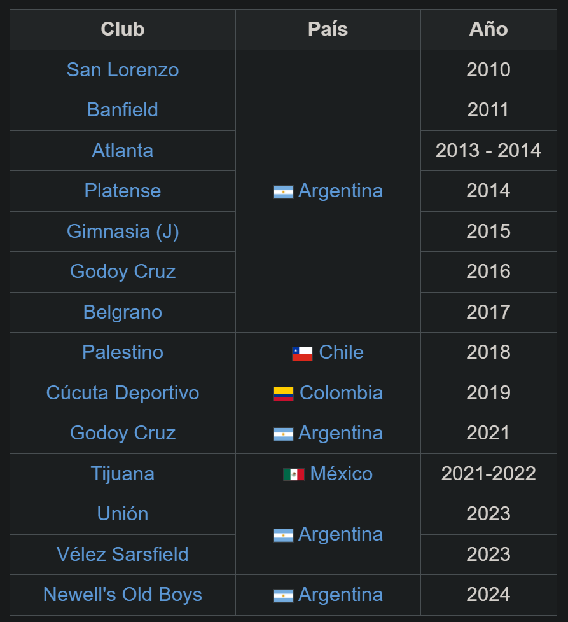
Task: Click Argentina flag in Unión/Vélez row
Action: click(x=283, y=536)
